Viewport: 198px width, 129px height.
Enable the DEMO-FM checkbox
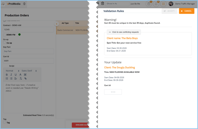click(4, 35)
